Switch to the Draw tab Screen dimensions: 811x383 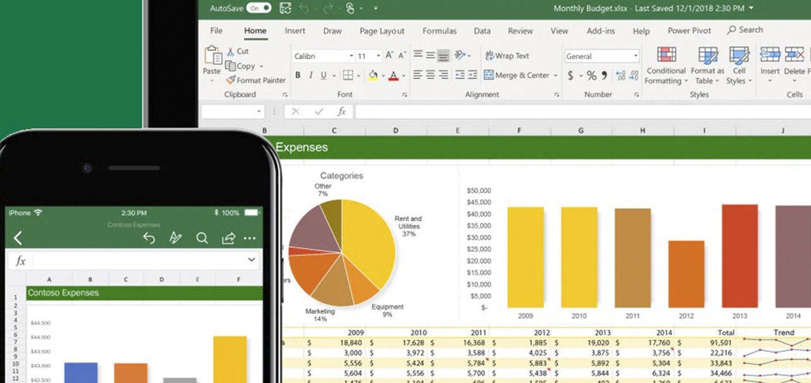tap(332, 30)
